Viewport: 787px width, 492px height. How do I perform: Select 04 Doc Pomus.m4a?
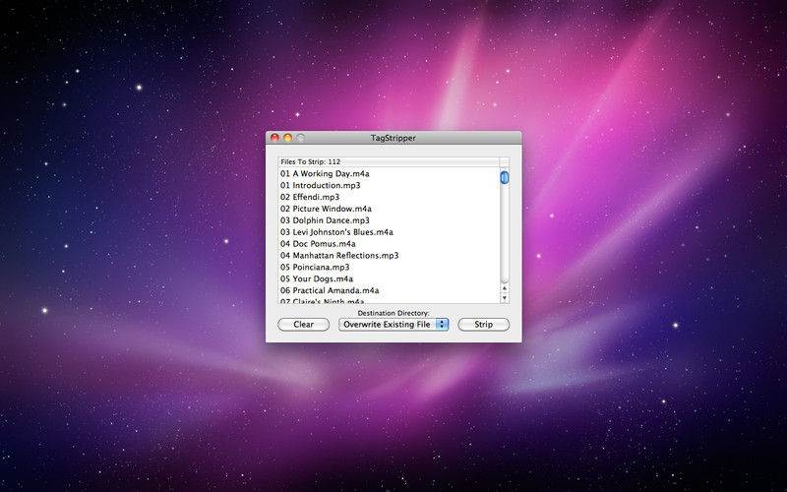tap(389, 243)
